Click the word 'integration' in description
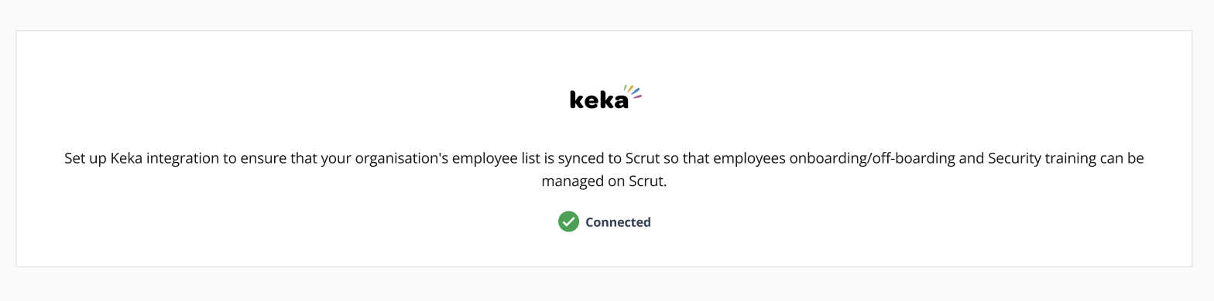The height and width of the screenshot is (301, 1214). 182,158
